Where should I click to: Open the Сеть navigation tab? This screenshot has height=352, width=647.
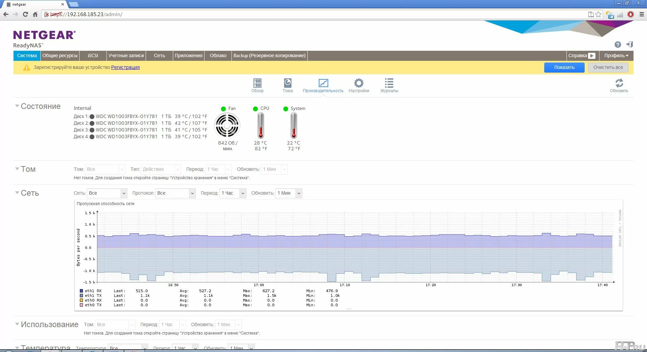(x=159, y=56)
